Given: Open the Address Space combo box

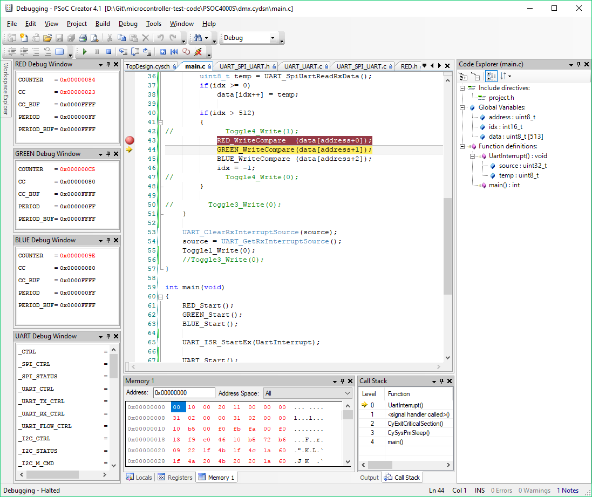Looking at the screenshot, I should coord(309,393).
